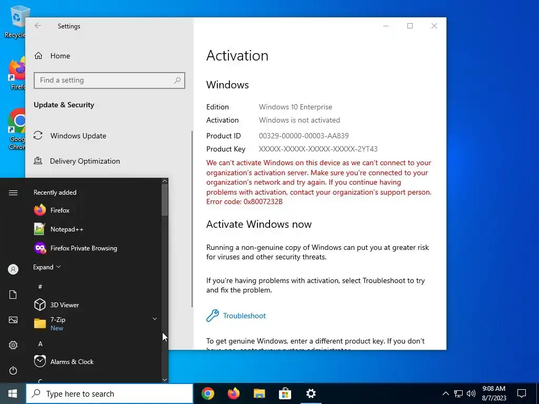Maximize the Settings window

[410, 26]
